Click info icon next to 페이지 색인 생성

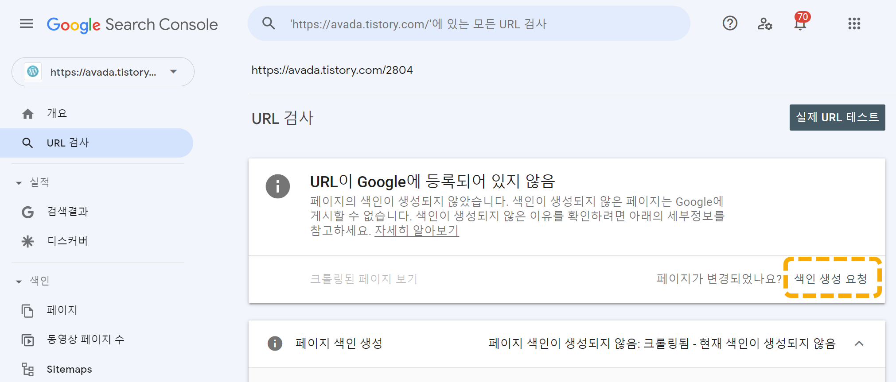(x=275, y=343)
